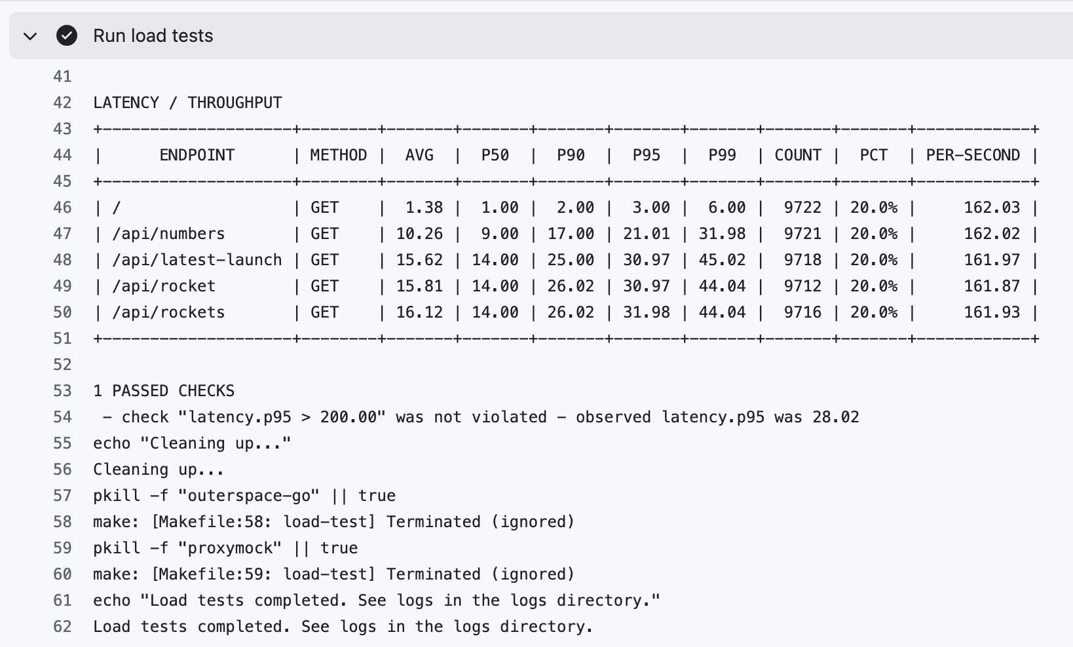Select line number 48 for latest-launch row
This screenshot has height=647, width=1073.
tap(62, 260)
